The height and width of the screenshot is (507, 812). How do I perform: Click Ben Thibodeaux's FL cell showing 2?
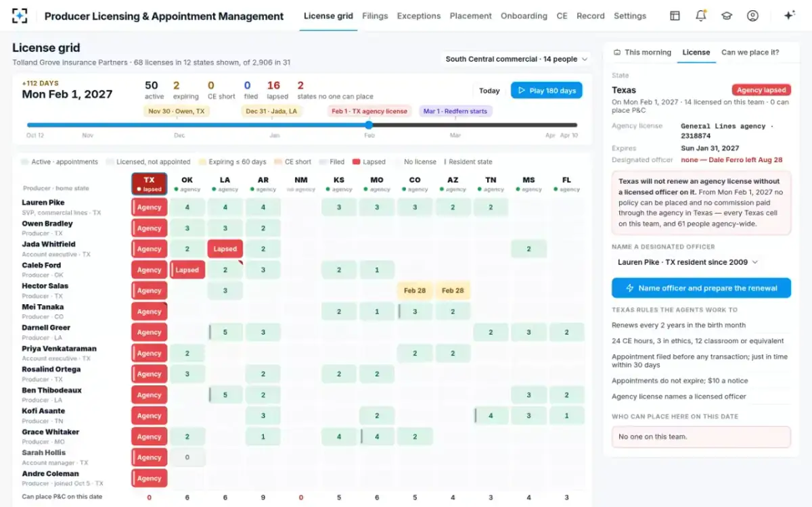pos(566,395)
